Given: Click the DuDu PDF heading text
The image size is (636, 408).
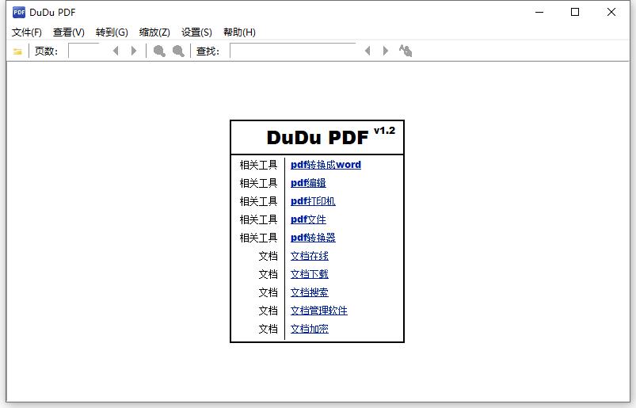Looking at the screenshot, I should [x=318, y=138].
